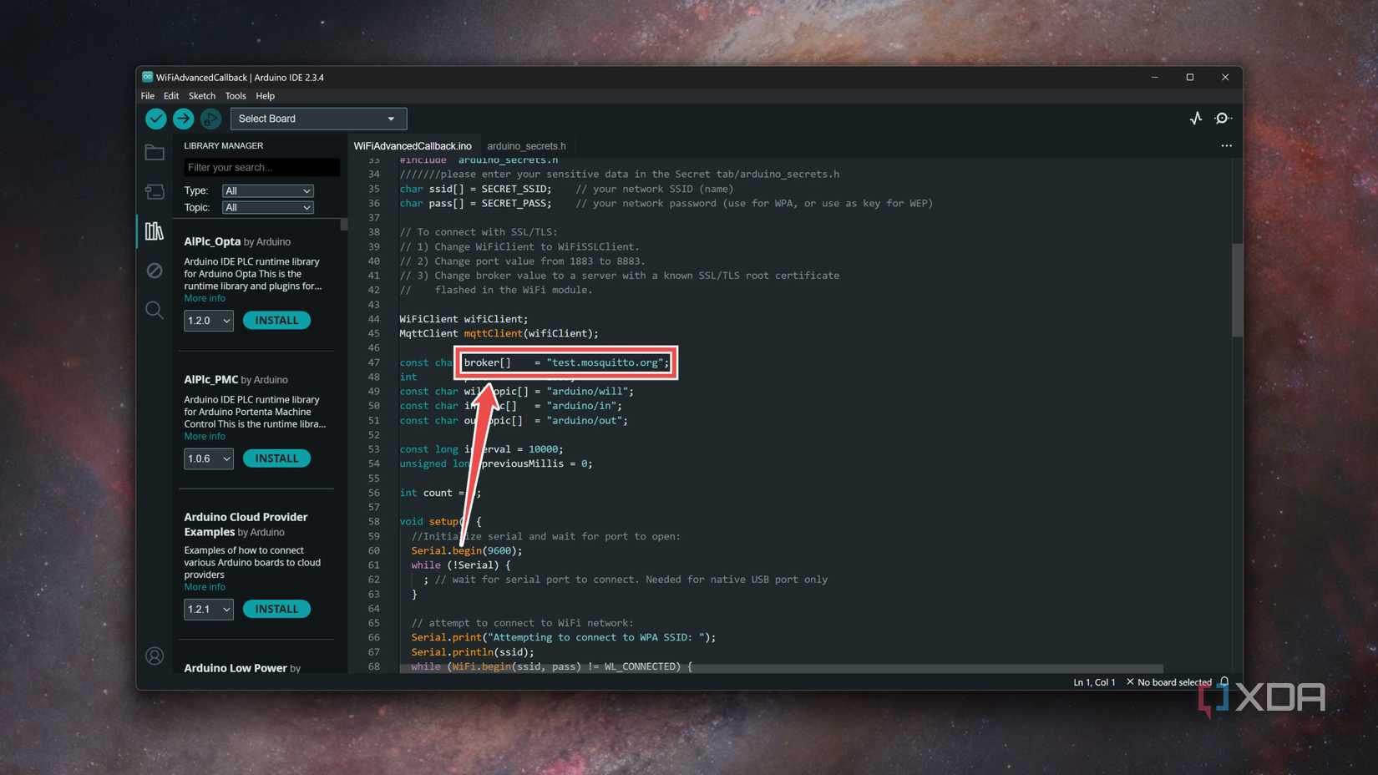This screenshot has height=775, width=1378.
Task: Open the Tools menu
Action: click(x=235, y=95)
